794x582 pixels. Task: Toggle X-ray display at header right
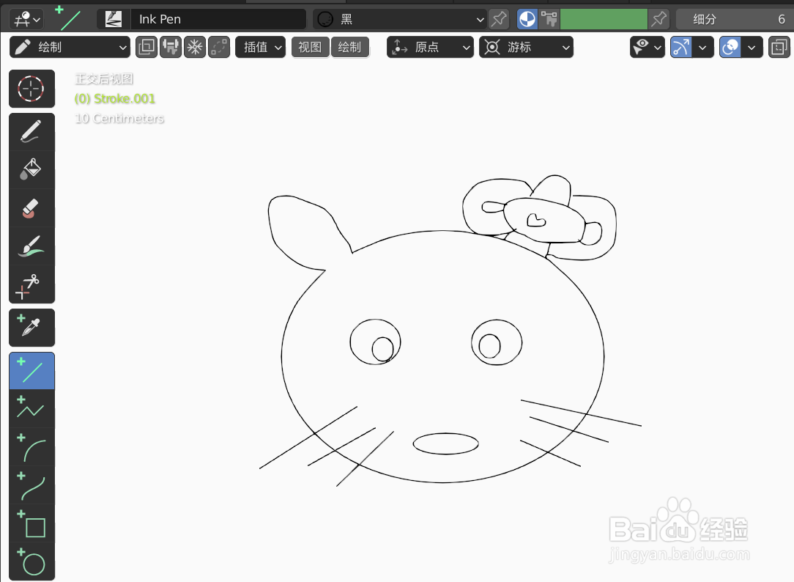pos(779,47)
